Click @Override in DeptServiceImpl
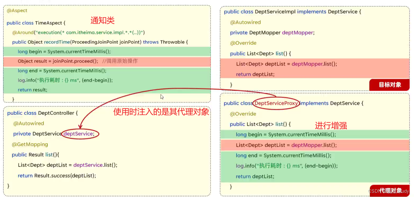 (243, 43)
